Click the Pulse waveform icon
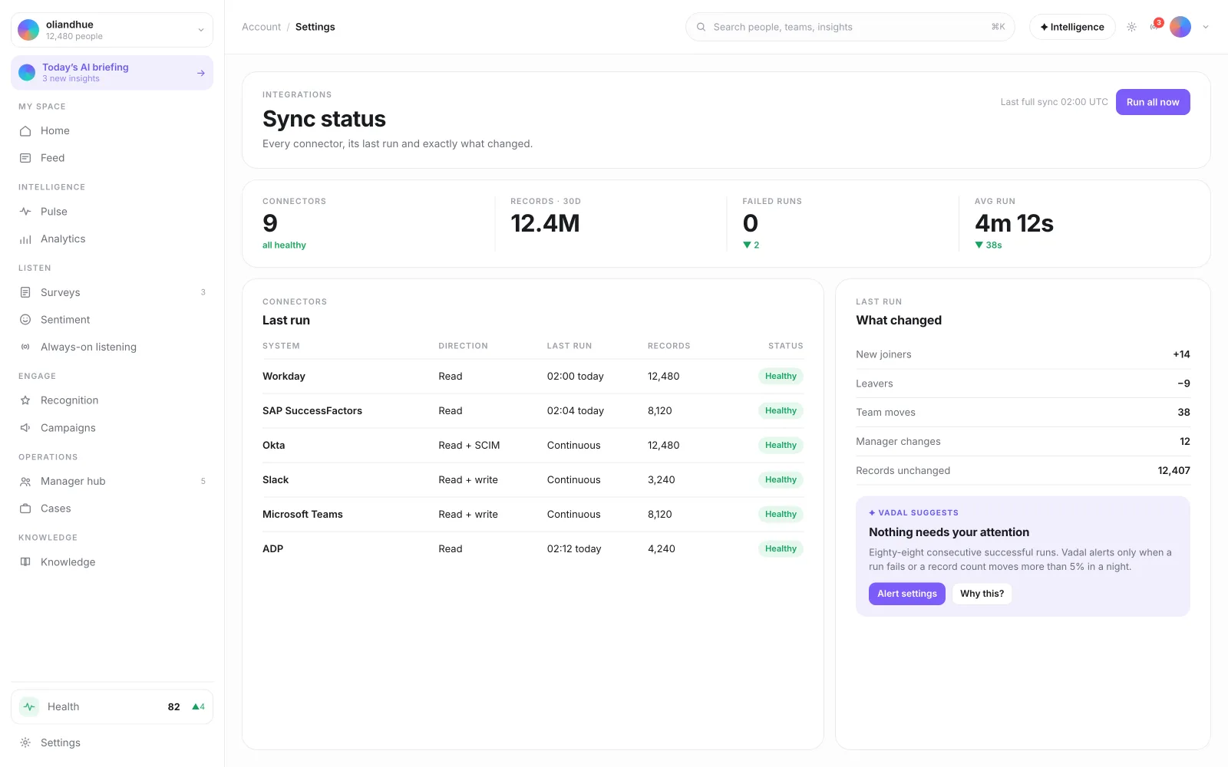The width and height of the screenshot is (1228, 767). [25, 212]
